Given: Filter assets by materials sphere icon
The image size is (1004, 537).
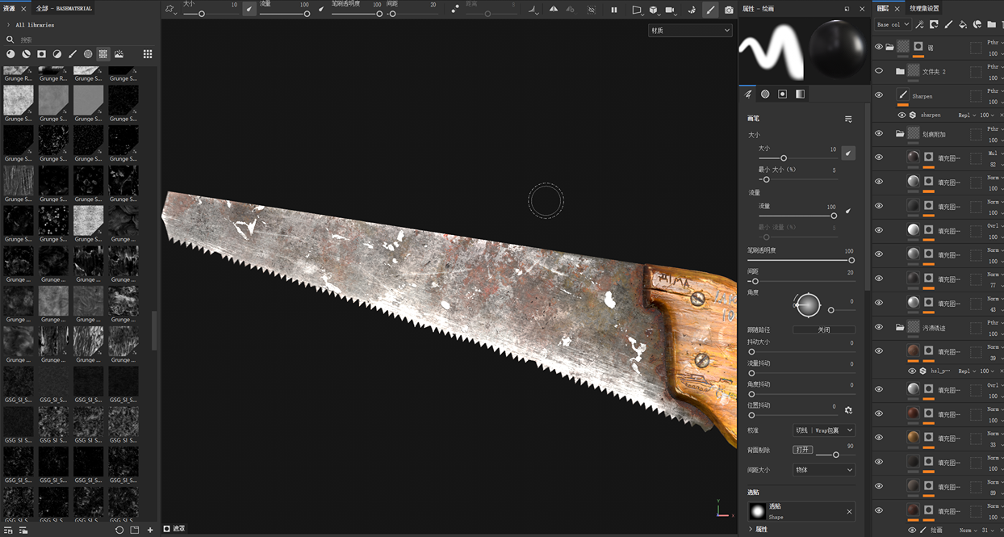Looking at the screenshot, I should [x=10, y=54].
